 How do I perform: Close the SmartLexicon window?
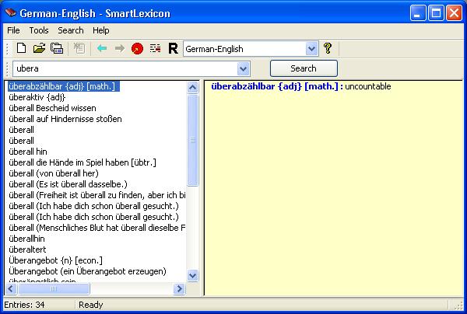pyautogui.click(x=455, y=13)
